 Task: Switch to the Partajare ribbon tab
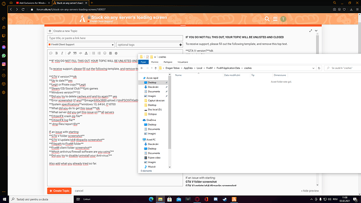coord(168,62)
